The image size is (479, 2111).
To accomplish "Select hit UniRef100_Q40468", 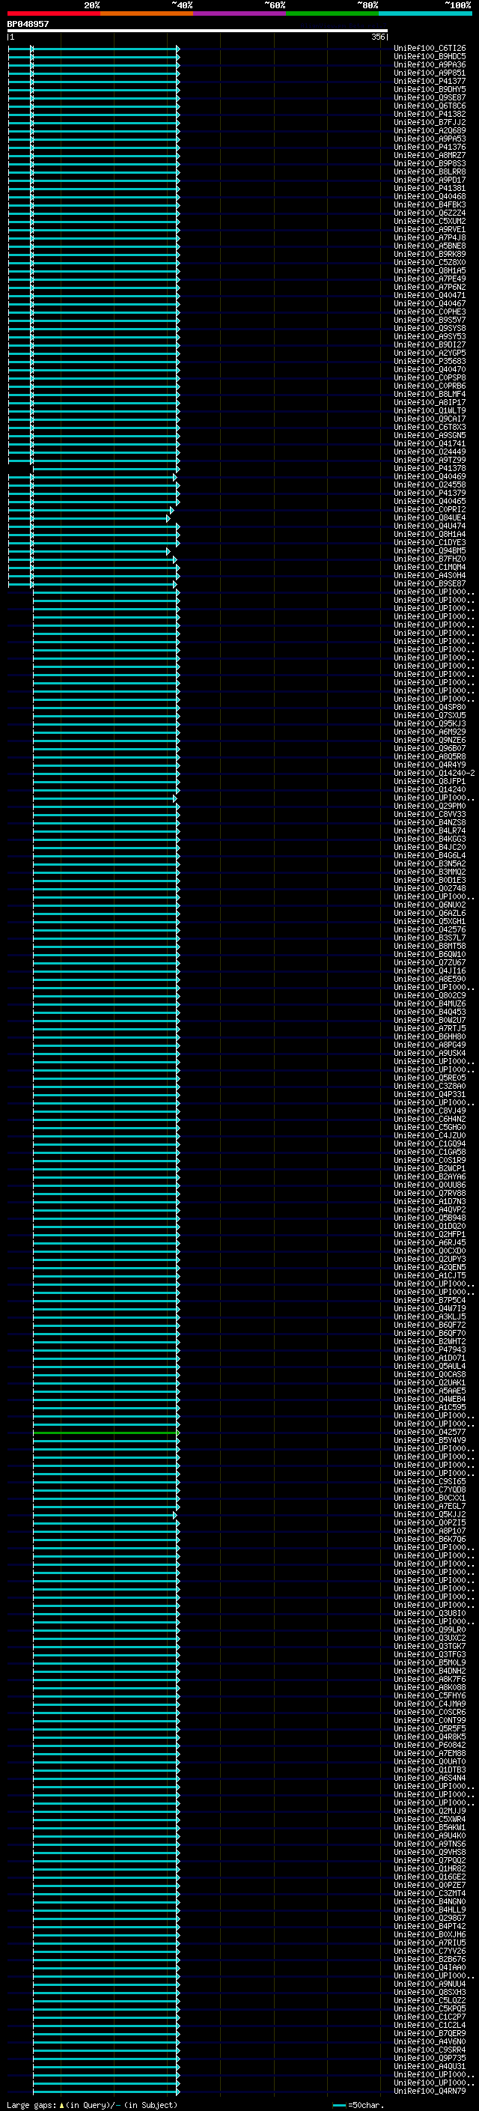I will pos(430,197).
